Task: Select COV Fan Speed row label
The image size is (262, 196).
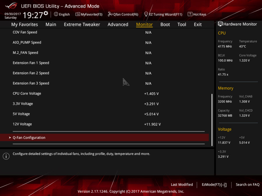Action: tap(25, 32)
